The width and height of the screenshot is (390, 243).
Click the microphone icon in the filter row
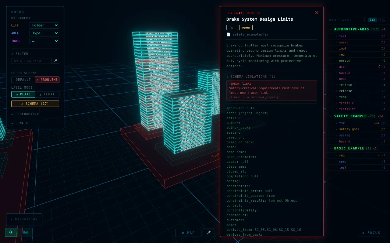55,61
